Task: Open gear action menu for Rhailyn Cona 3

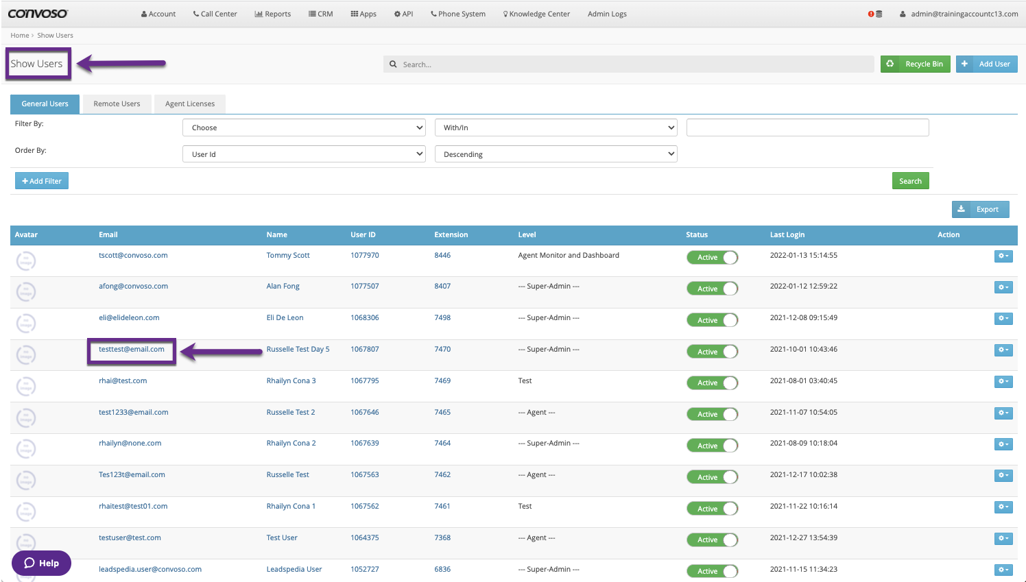Action: point(1003,382)
